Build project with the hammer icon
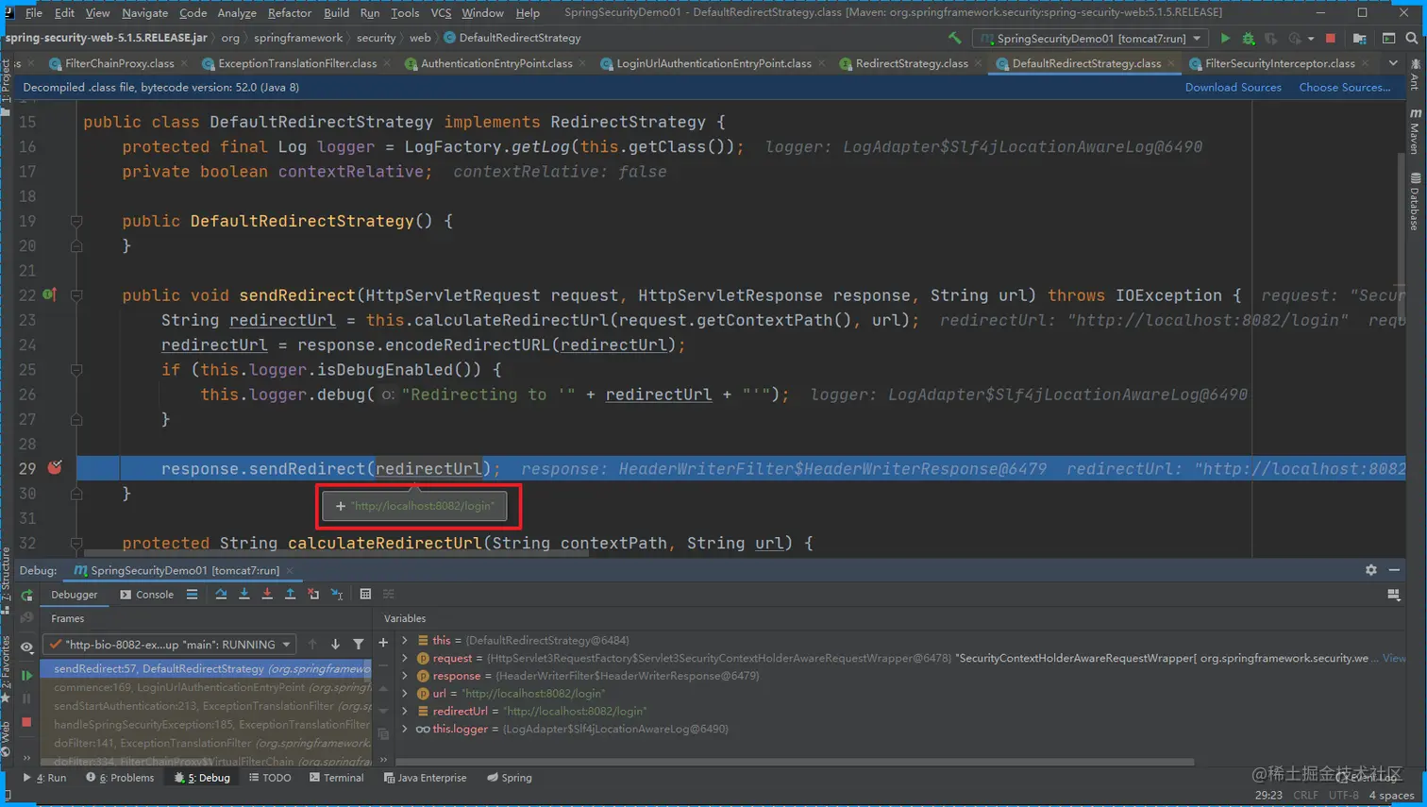This screenshot has height=807, width=1427. (954, 38)
